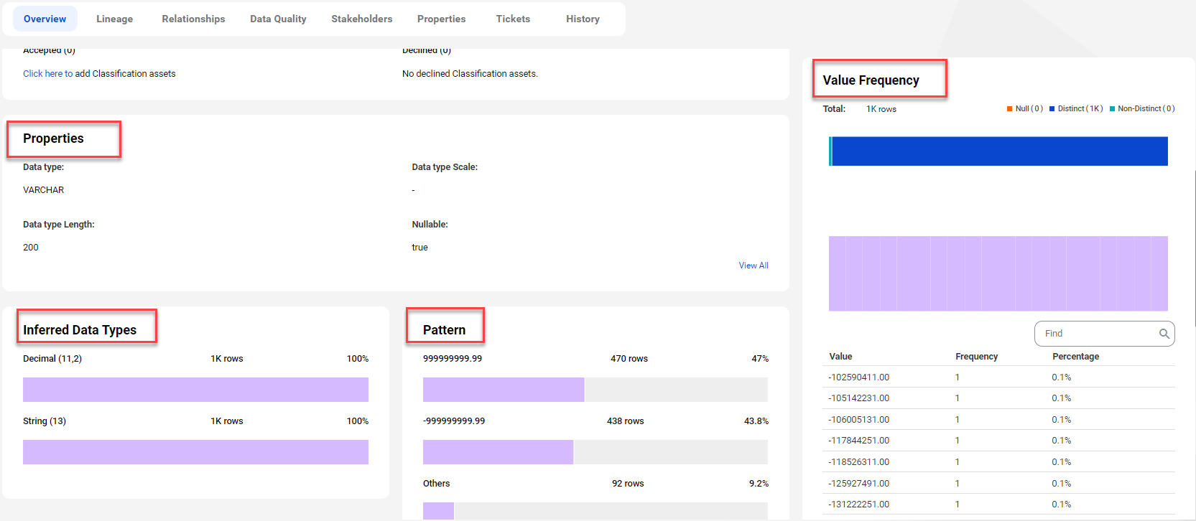Click the Others pattern bar

595,510
